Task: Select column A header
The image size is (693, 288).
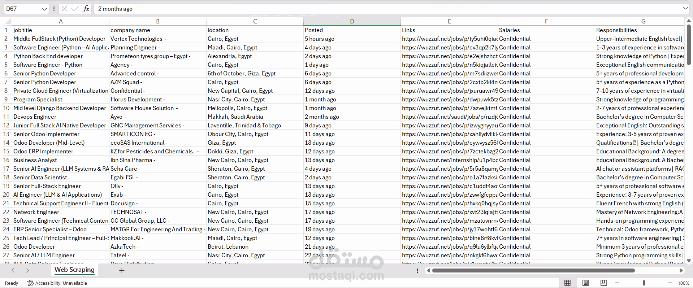Action: [61, 21]
